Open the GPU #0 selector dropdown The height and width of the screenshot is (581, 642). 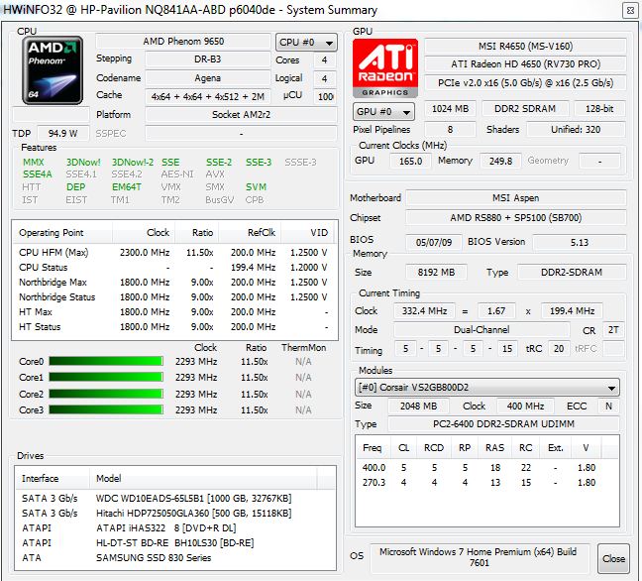click(x=383, y=111)
